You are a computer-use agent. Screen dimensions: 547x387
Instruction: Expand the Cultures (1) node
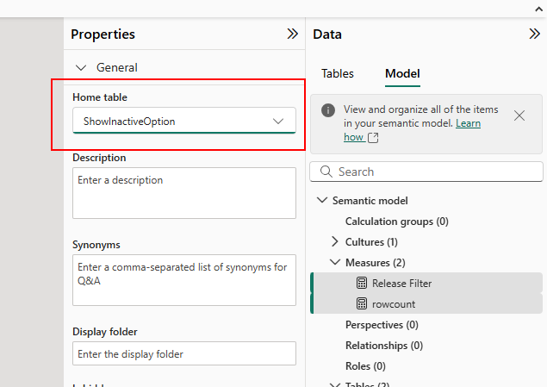click(x=334, y=241)
